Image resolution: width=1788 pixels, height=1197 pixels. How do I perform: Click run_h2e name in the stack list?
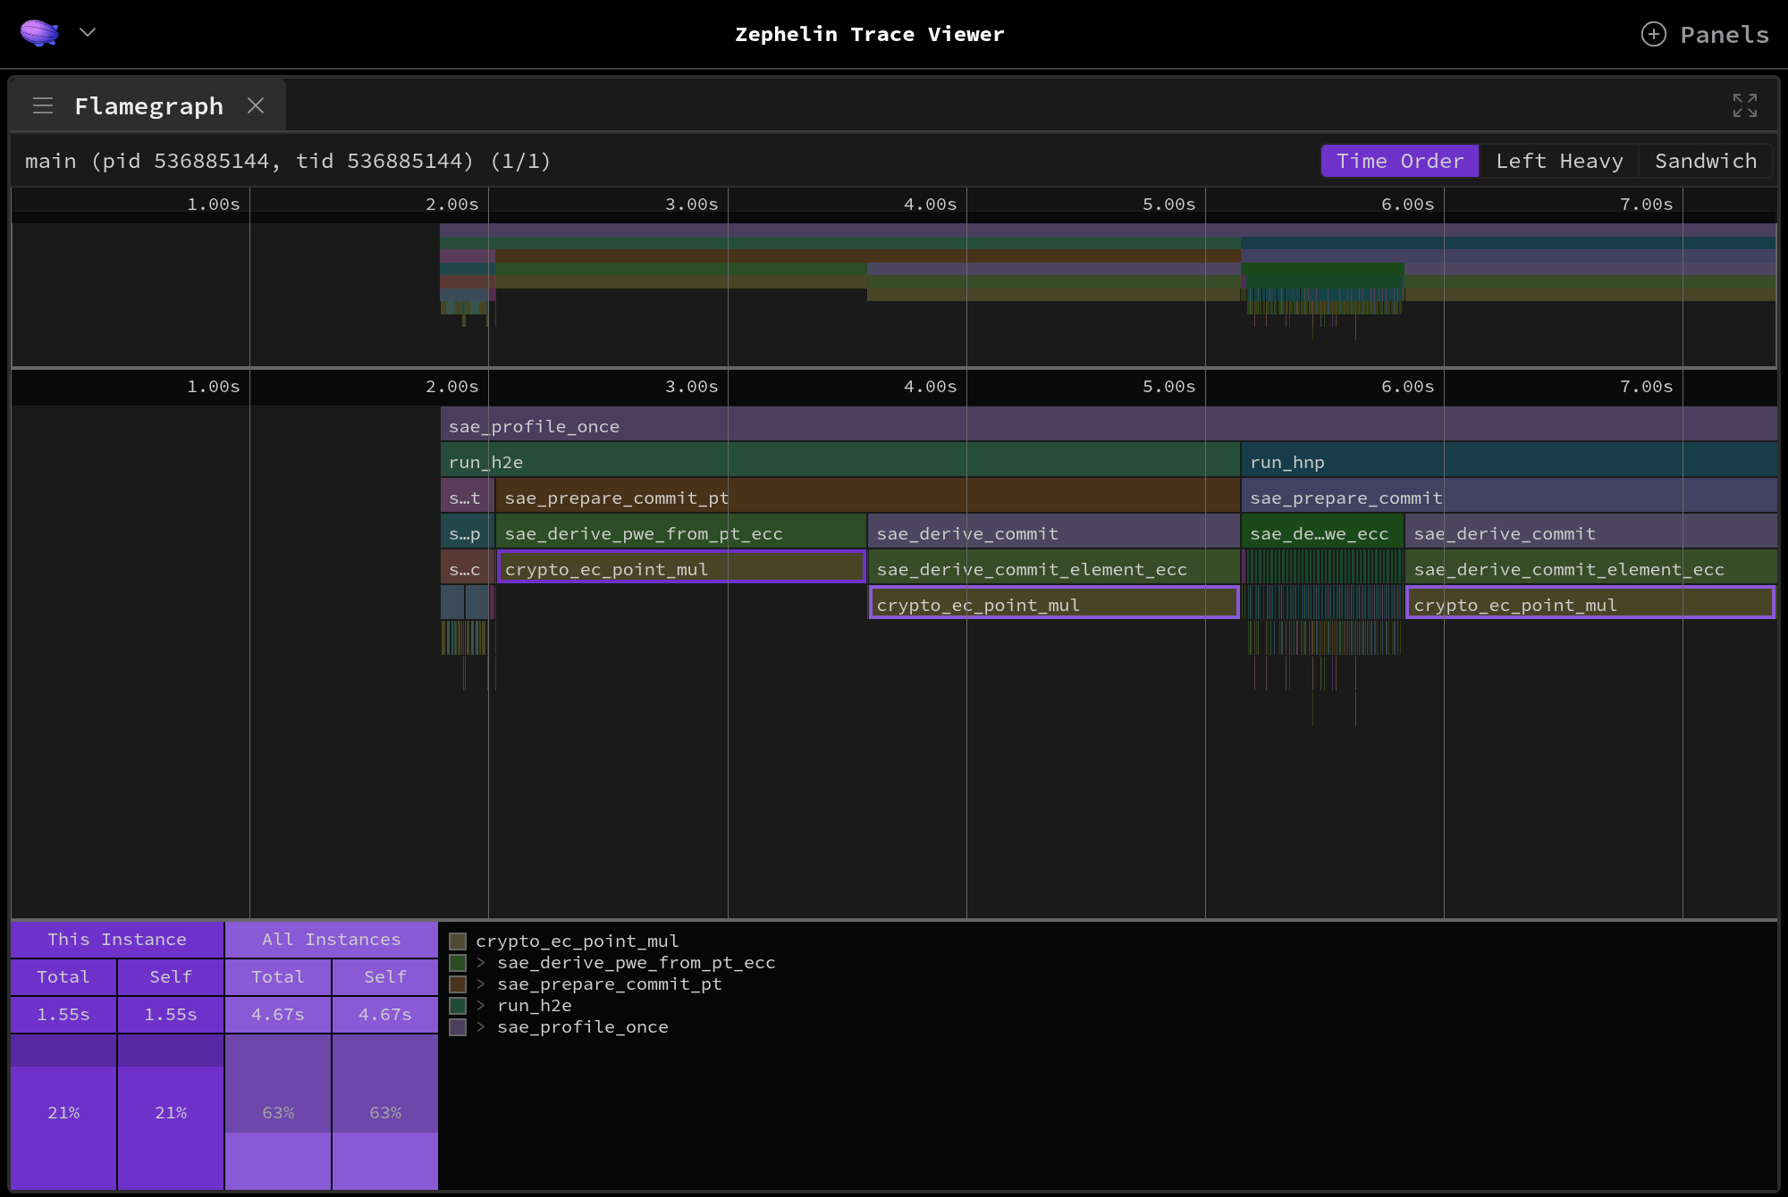pyautogui.click(x=535, y=1005)
